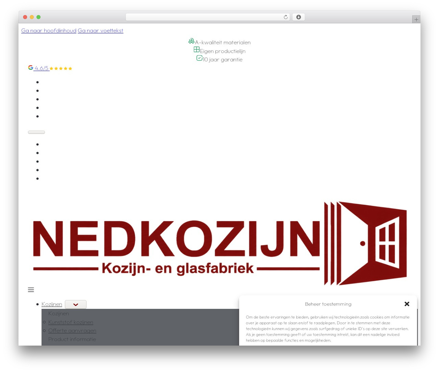The width and height of the screenshot is (439, 372).
Task: Click the 10 jaar garantie checkmark icon
Action: (199, 58)
